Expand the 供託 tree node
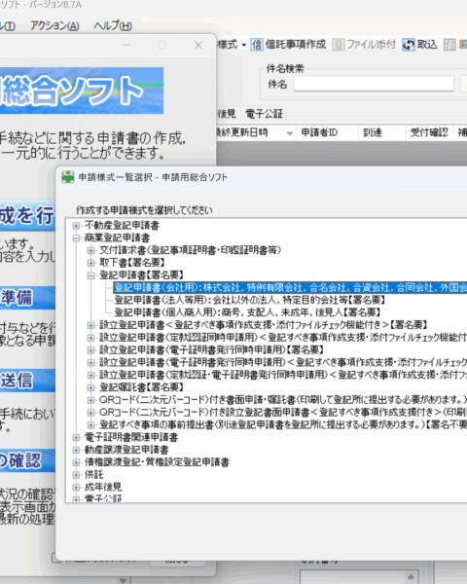Screen dimensions: 467x584 pos(76,475)
